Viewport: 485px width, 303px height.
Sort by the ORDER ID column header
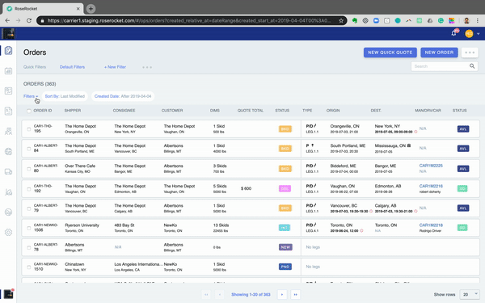pyautogui.click(x=43, y=111)
